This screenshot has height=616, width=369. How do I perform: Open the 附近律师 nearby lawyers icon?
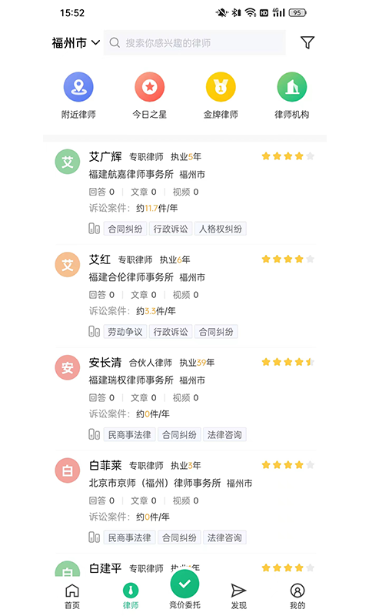click(78, 87)
